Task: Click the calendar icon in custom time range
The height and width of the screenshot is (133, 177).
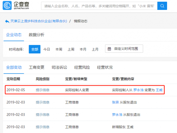Action: [109, 49]
